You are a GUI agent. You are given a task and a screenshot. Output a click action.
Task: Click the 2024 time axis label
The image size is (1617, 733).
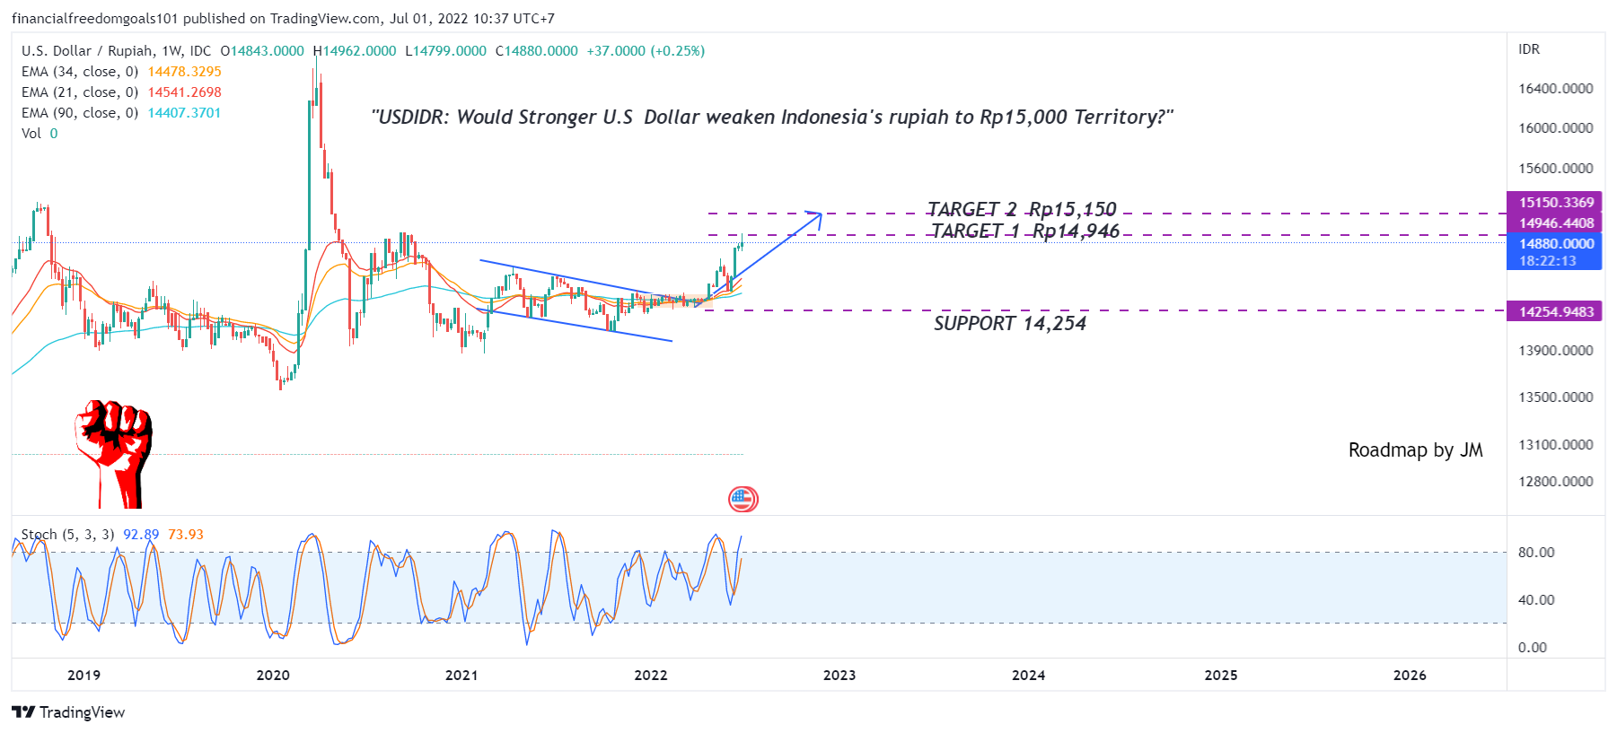click(x=1028, y=676)
